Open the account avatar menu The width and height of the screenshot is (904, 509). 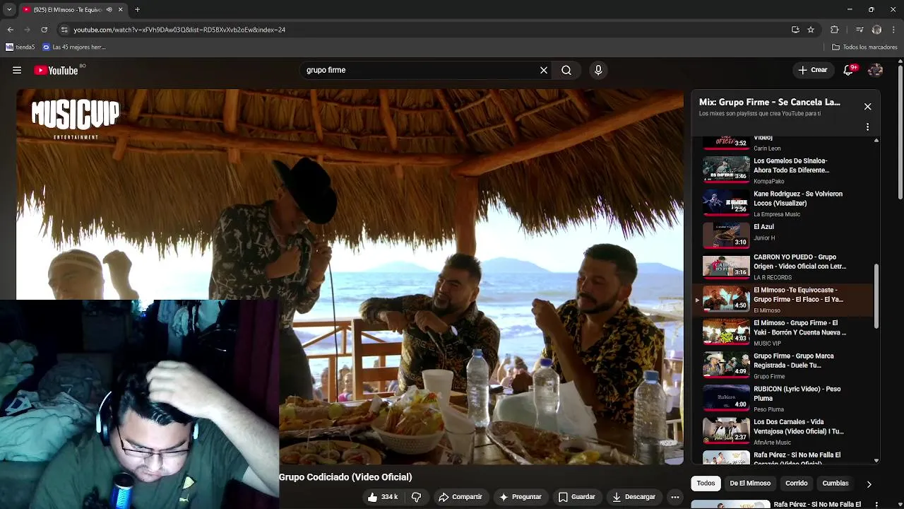click(x=875, y=70)
